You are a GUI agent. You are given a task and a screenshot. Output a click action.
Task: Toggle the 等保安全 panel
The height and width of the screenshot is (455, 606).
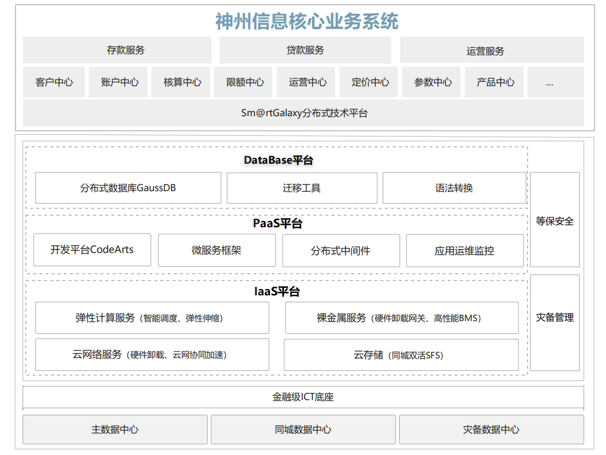click(x=556, y=220)
